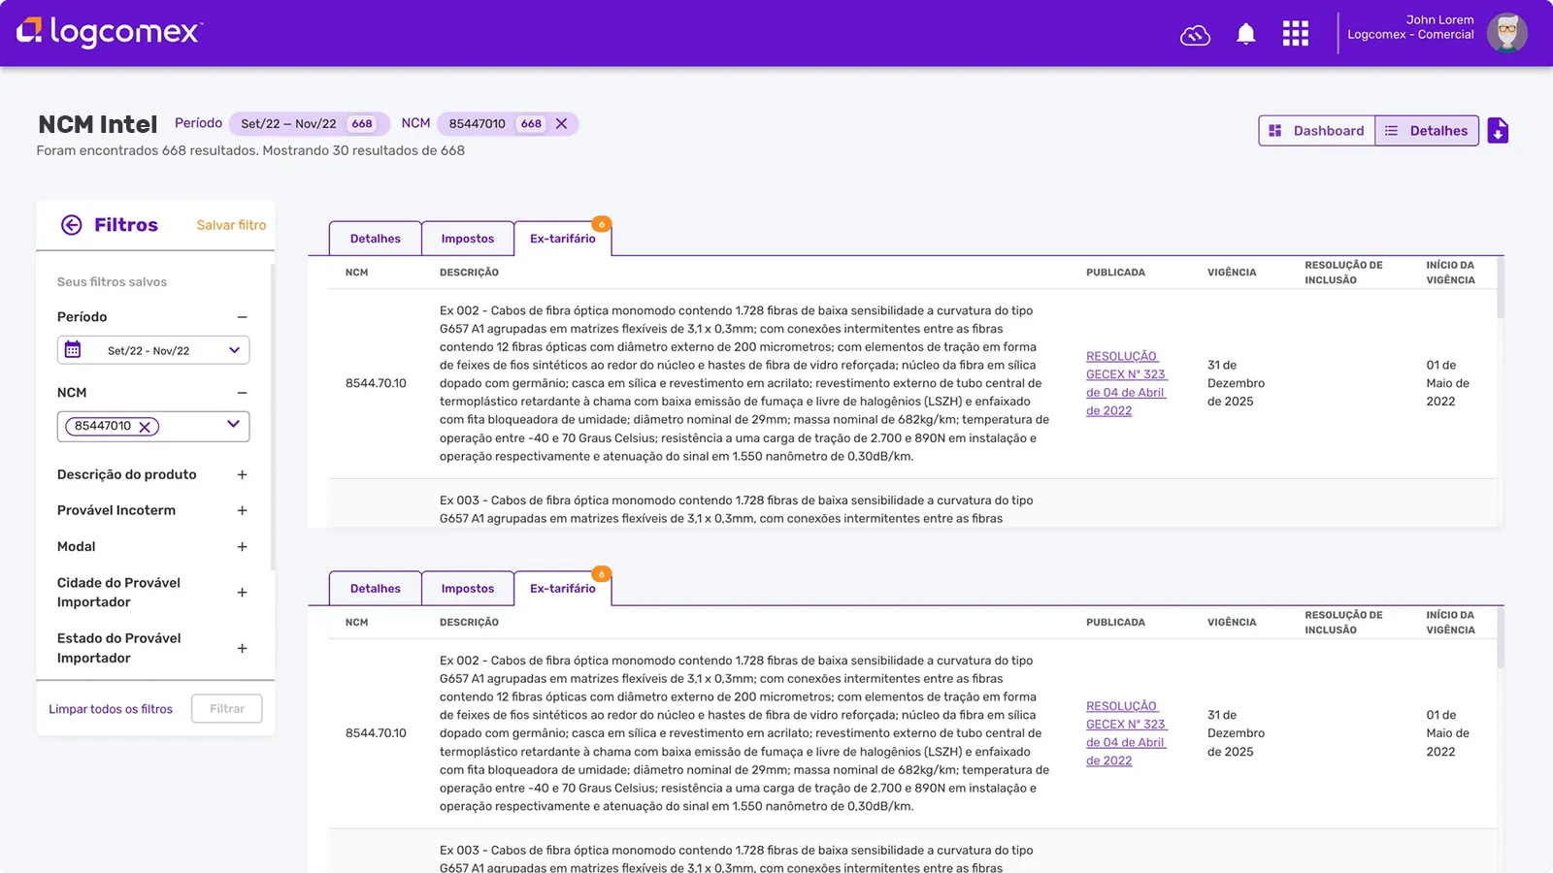Open the calendar icon in the Período filter
This screenshot has height=873, width=1553.
(73, 349)
